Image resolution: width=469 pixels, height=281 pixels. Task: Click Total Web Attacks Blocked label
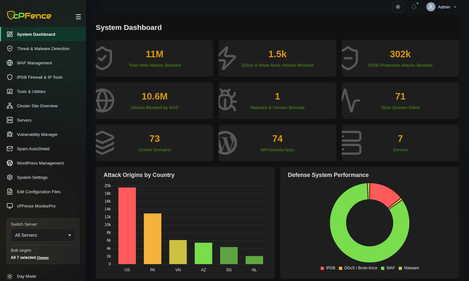(x=154, y=65)
